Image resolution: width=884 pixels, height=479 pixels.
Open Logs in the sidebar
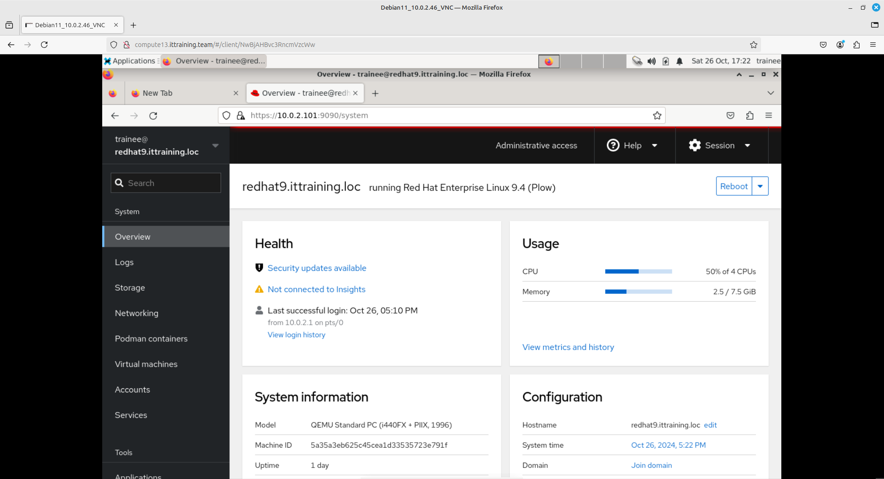(166, 262)
